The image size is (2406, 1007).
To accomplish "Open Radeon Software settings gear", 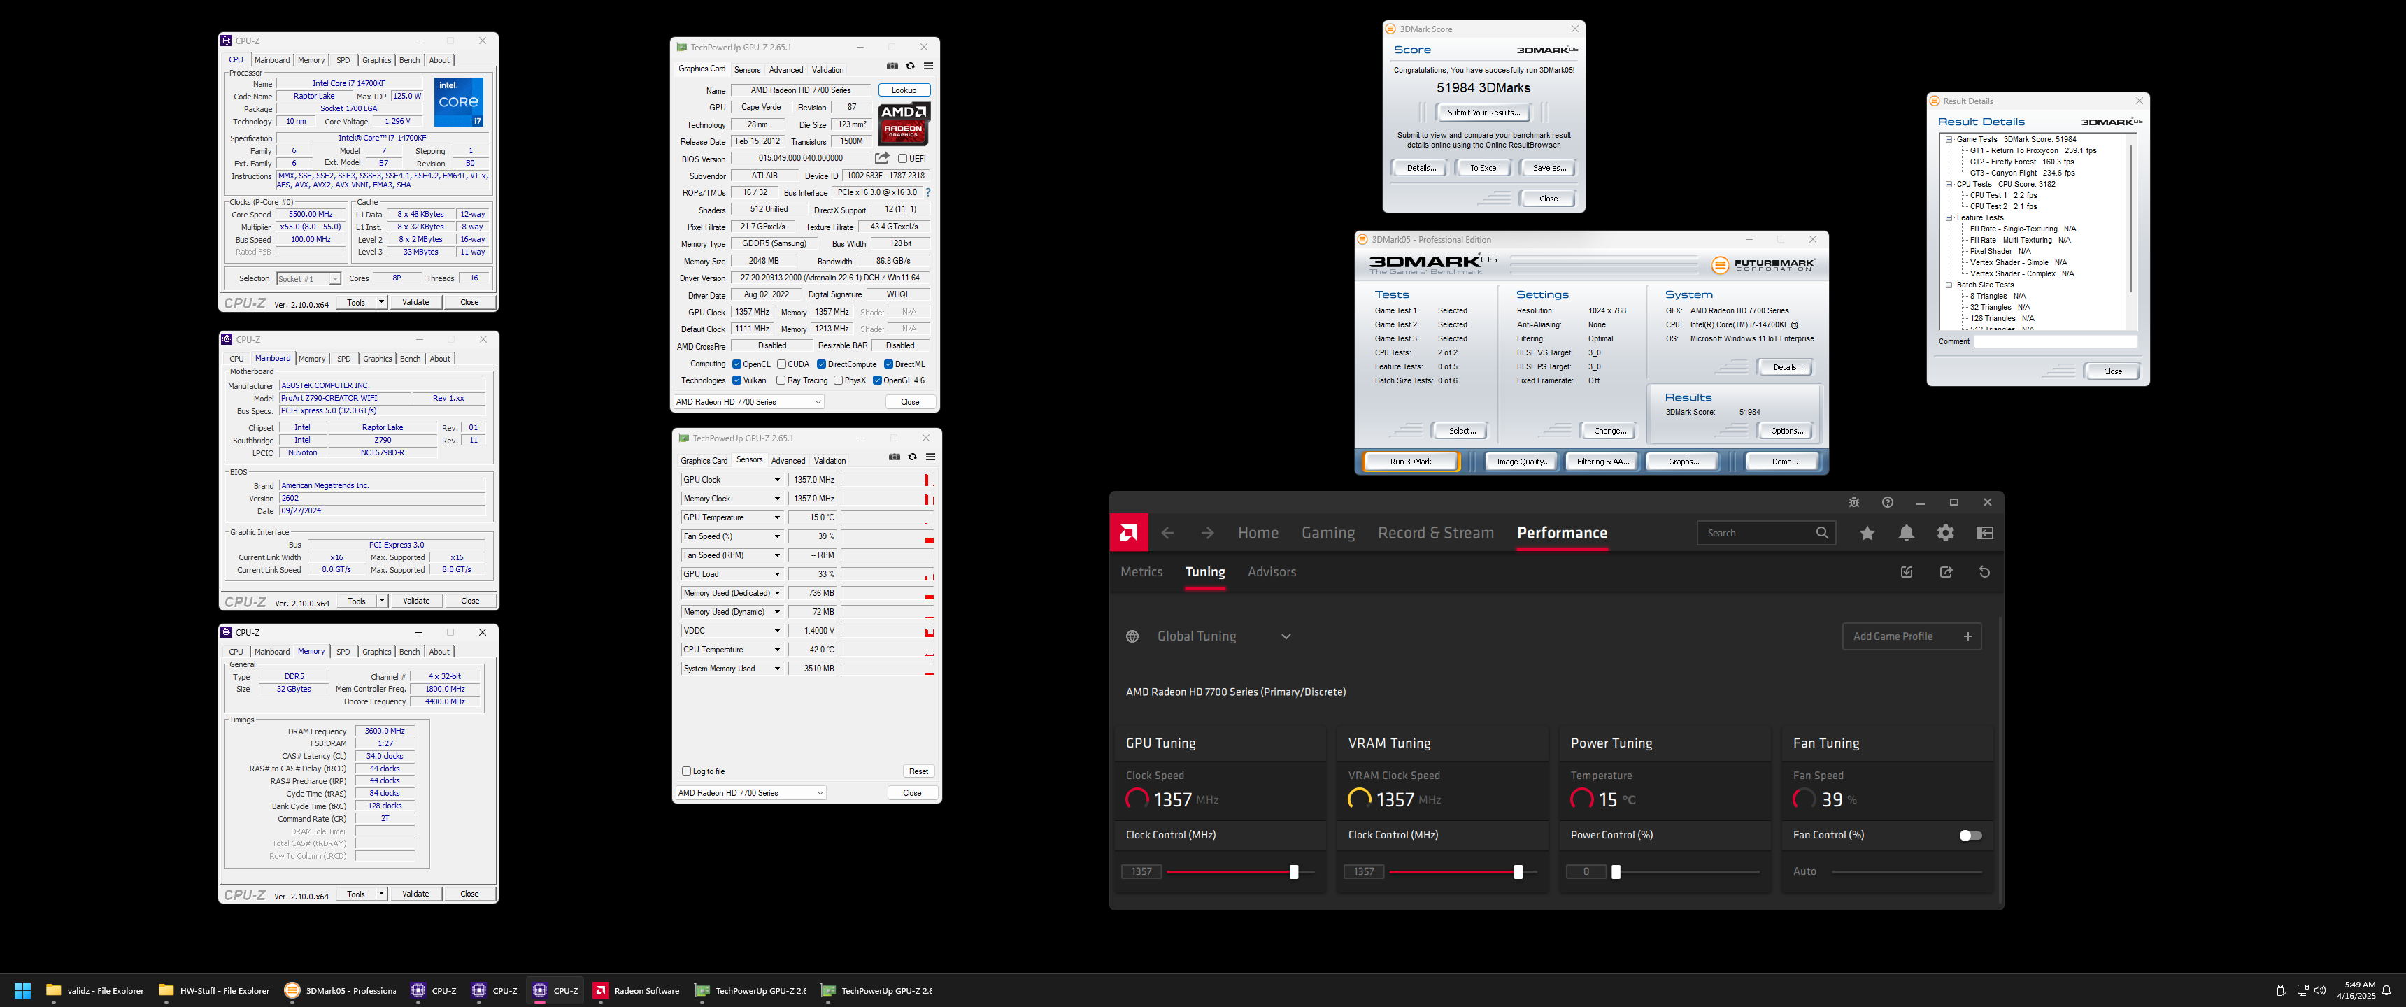I will [x=1946, y=532].
